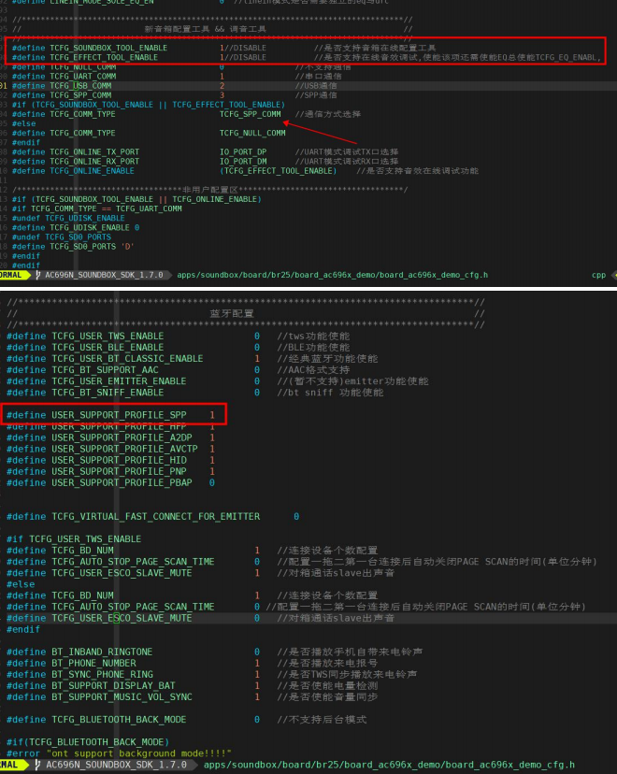This screenshot has width=617, height=774.
Task: Click the TCFG_SPP_COMM value of TCFG_COMM_TYPE
Action: pos(251,114)
